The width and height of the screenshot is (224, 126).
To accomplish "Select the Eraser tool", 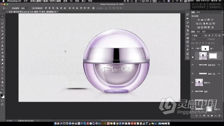I will [x=2, y=53].
